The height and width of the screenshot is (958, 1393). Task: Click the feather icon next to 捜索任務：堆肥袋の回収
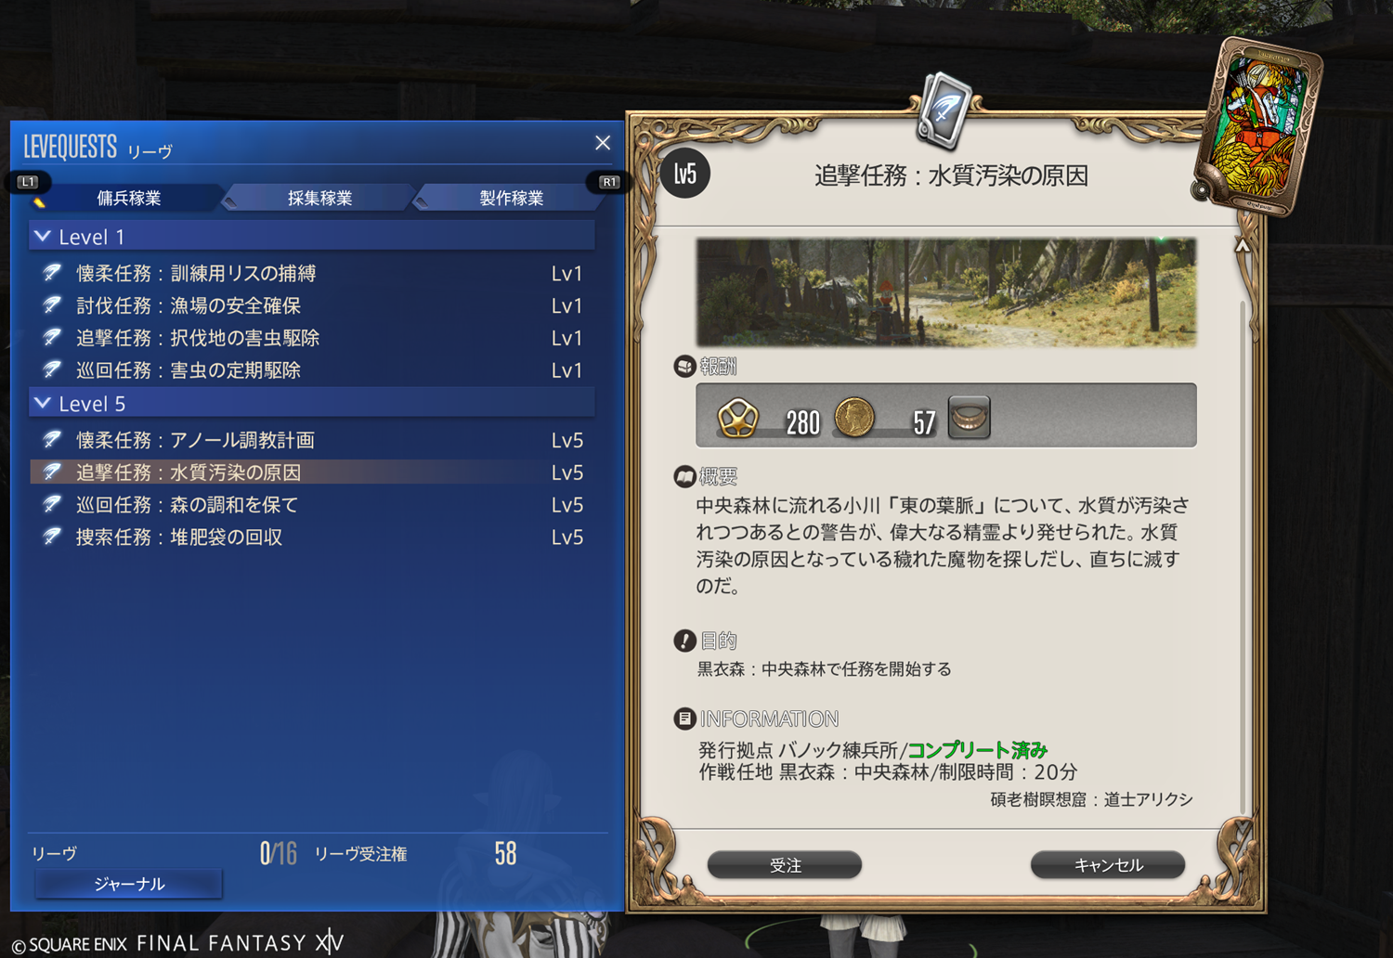(x=53, y=537)
